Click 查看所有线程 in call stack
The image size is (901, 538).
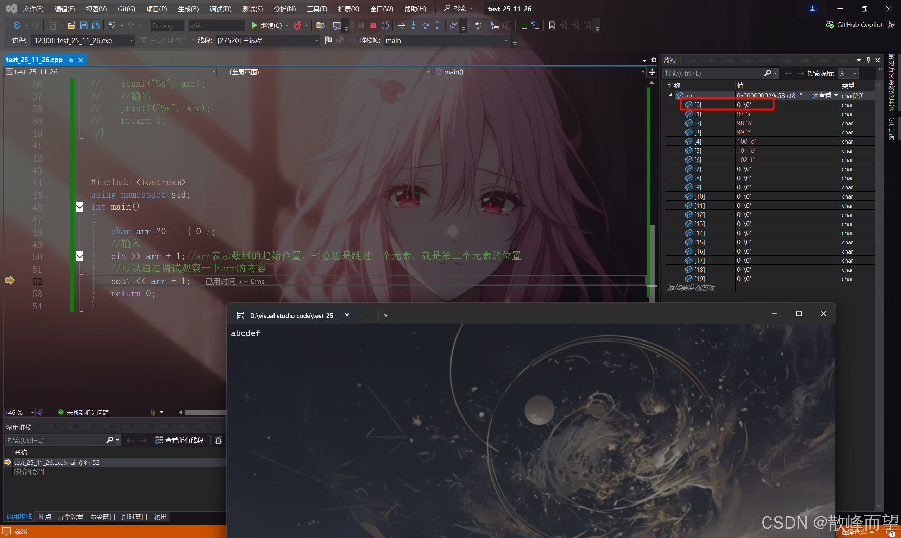coord(180,440)
